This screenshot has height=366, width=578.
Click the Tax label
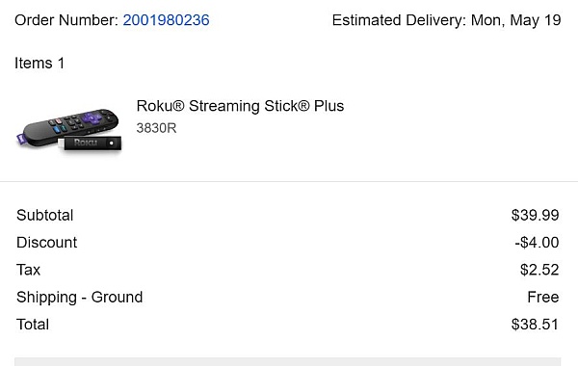(28, 270)
